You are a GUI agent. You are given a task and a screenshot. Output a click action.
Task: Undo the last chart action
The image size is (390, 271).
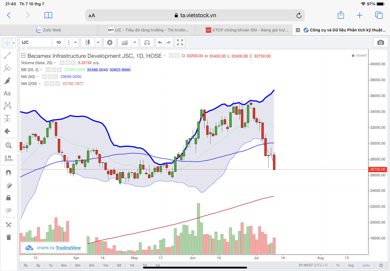pos(160,42)
